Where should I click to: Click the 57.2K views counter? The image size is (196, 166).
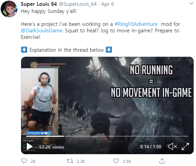[52, 147]
